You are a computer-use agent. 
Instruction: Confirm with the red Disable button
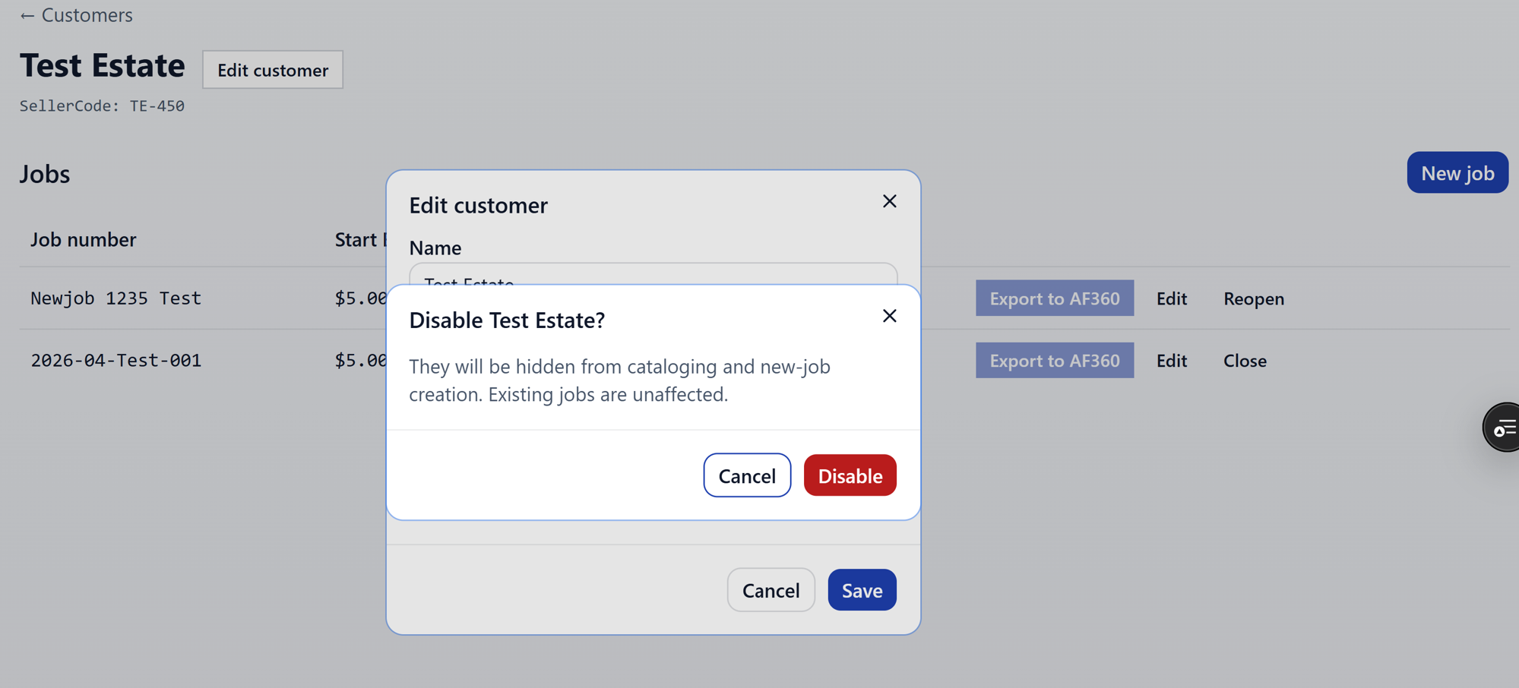[x=850, y=475]
